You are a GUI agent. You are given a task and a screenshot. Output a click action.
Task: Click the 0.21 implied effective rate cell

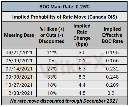click(112, 93)
